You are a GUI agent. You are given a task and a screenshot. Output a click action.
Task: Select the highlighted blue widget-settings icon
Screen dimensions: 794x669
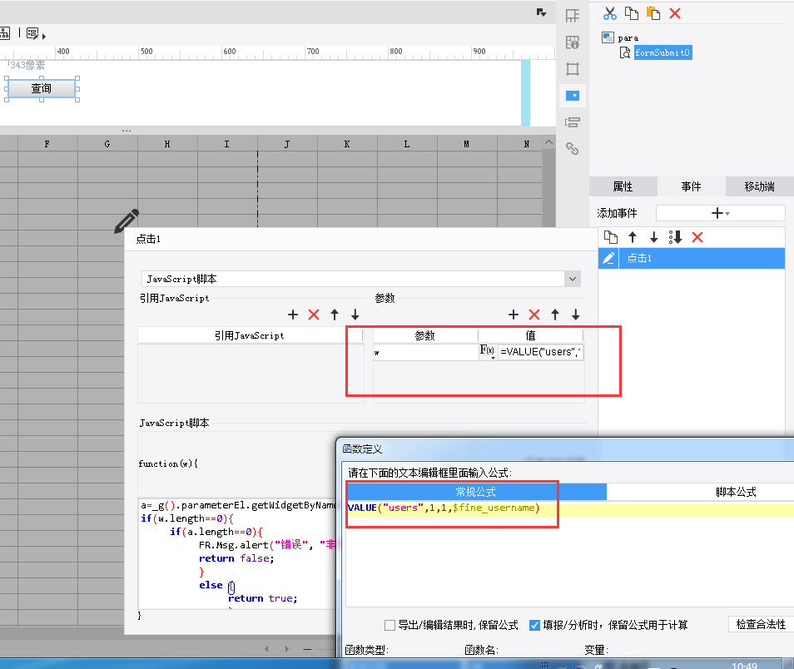point(573,96)
